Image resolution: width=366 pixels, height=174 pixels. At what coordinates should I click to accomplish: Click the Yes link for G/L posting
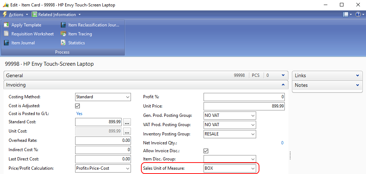pos(79,114)
